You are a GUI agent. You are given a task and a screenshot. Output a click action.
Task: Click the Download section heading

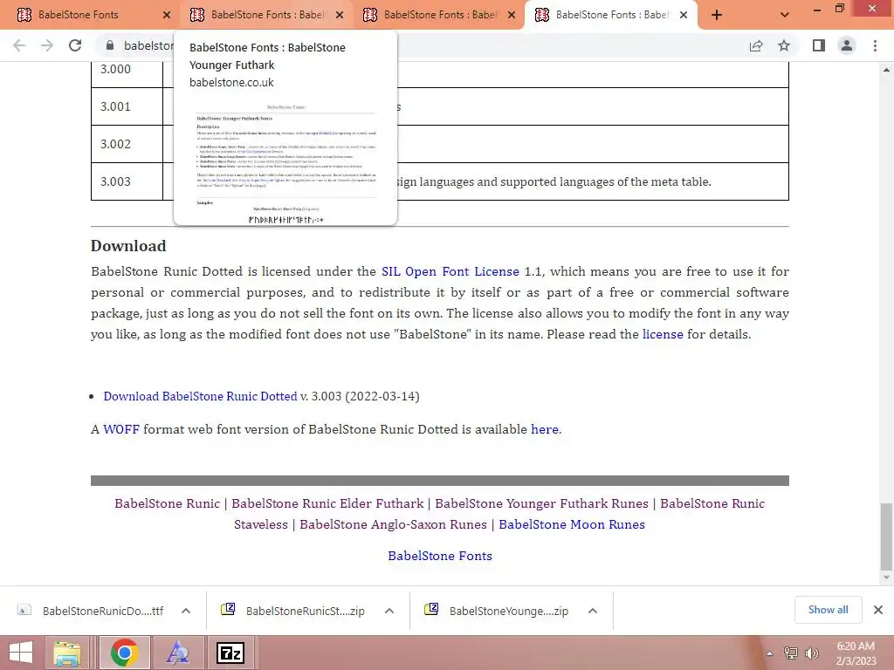pyautogui.click(x=128, y=246)
